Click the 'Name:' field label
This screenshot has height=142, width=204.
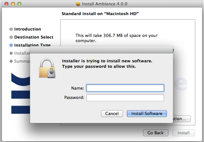[78, 88]
